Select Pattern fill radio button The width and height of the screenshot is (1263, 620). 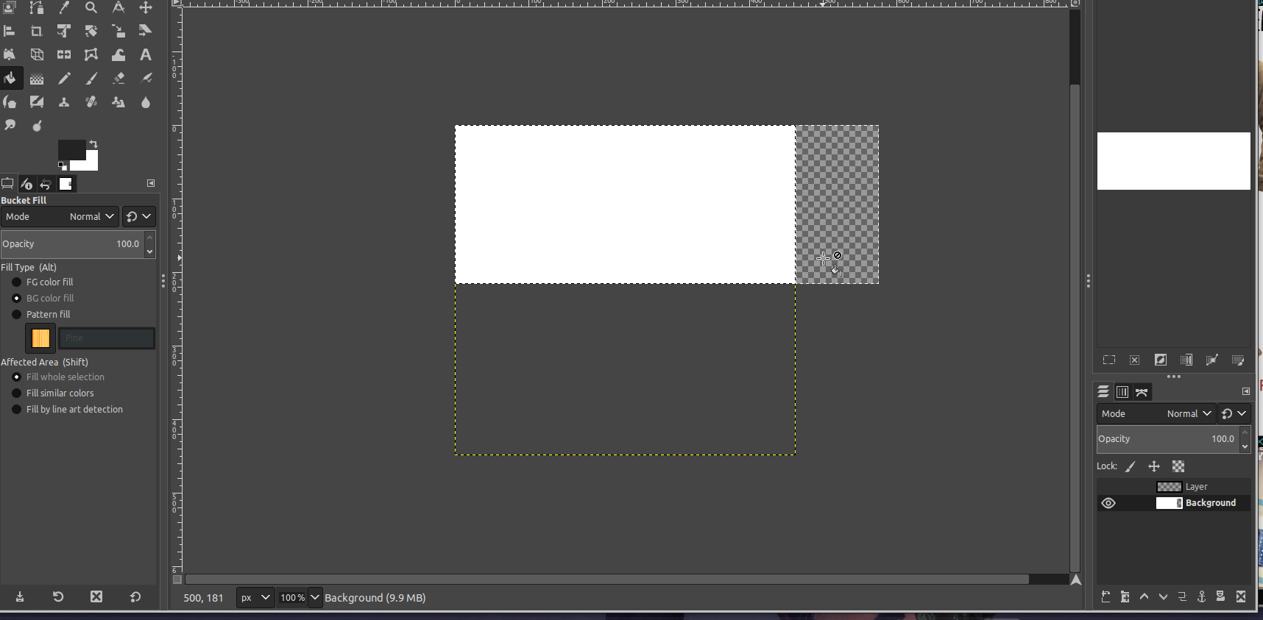[x=16, y=315]
